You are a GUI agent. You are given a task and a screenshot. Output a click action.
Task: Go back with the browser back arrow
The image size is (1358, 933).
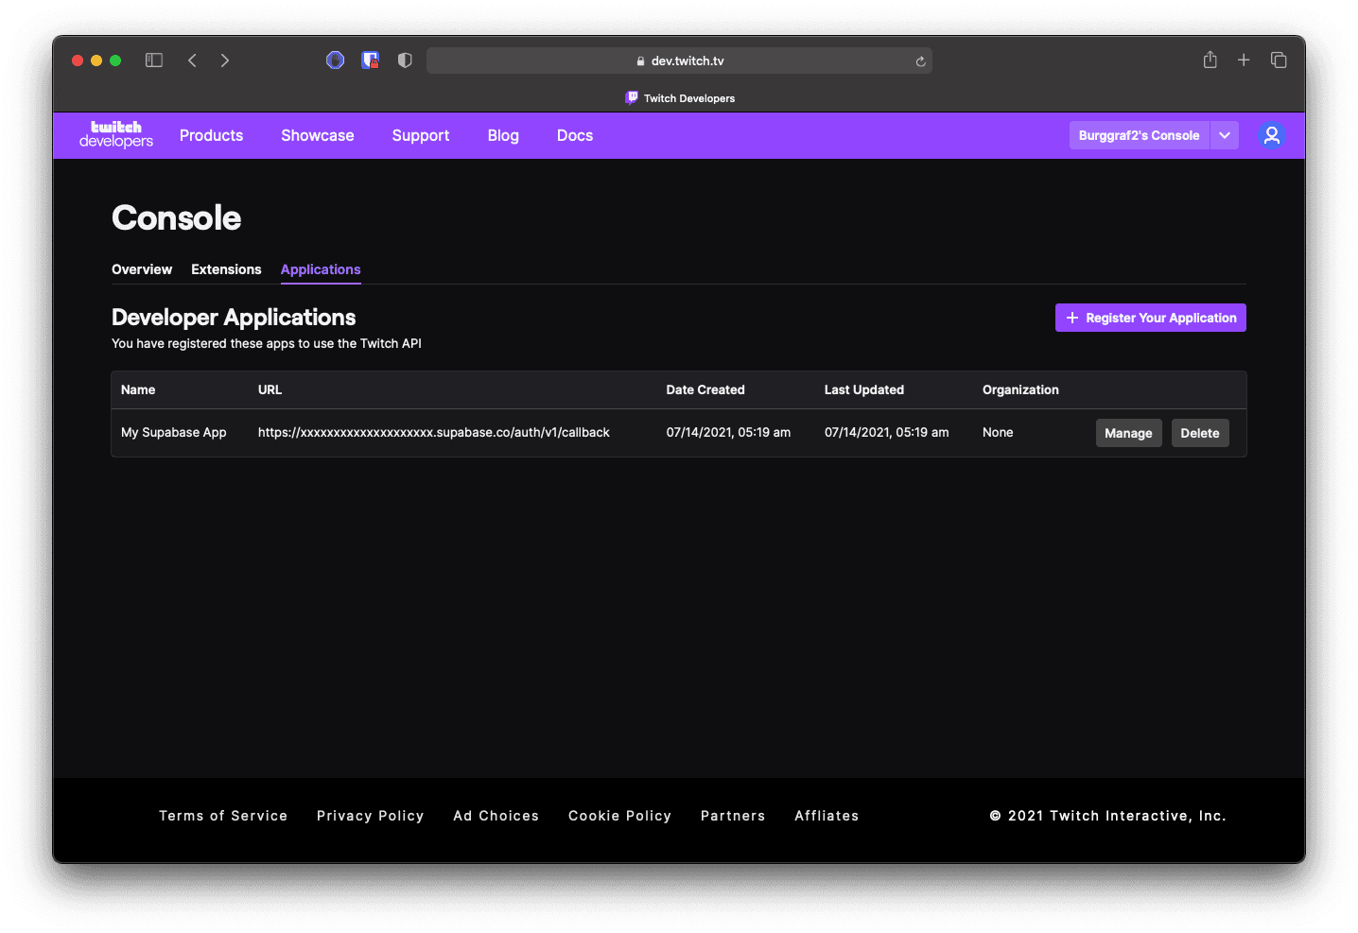(193, 60)
